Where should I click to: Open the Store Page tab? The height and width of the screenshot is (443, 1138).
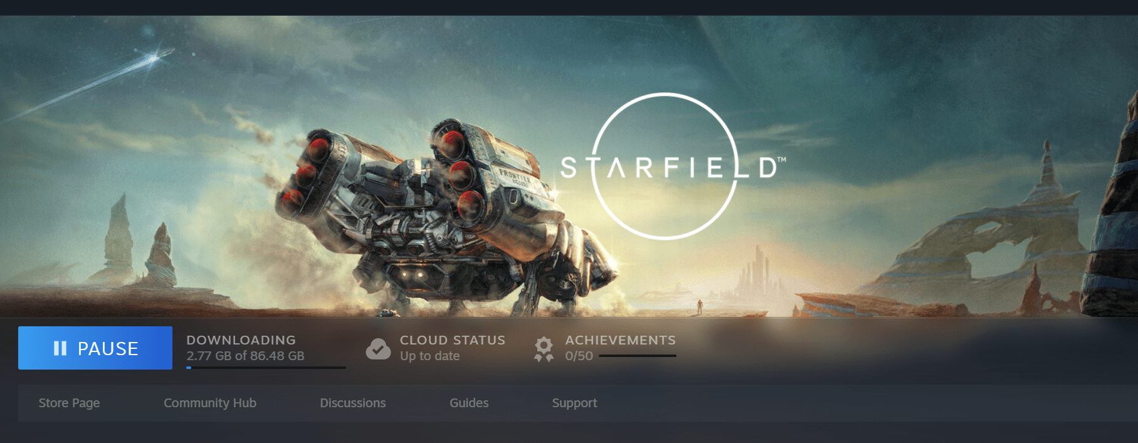pos(69,403)
